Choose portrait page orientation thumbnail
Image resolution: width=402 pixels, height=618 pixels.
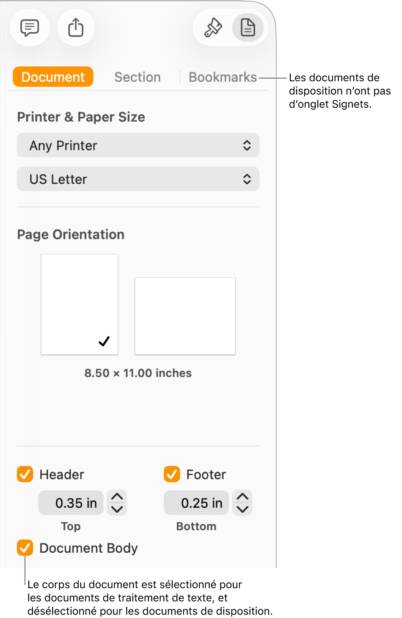[79, 304]
